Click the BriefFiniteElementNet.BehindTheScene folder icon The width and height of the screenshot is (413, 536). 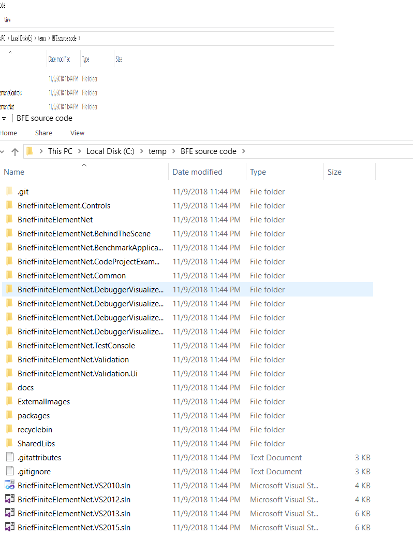tap(9, 233)
